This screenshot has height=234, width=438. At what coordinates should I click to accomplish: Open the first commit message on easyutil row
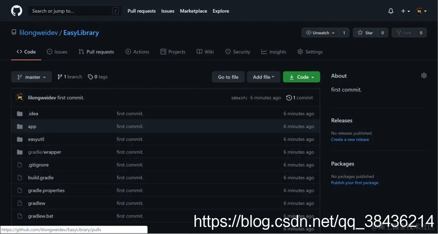tap(130, 139)
